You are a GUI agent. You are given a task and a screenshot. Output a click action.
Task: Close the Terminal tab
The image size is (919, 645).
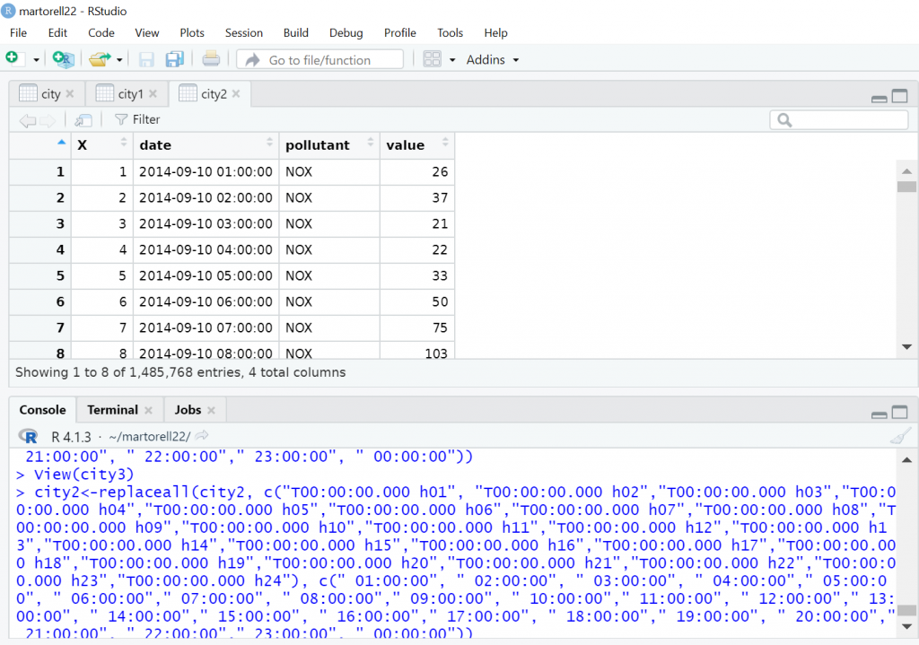(149, 411)
